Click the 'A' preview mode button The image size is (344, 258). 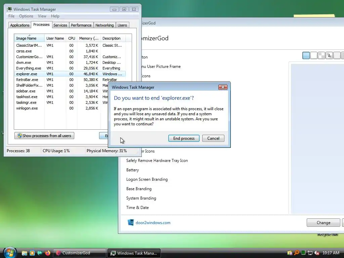click(329, 55)
